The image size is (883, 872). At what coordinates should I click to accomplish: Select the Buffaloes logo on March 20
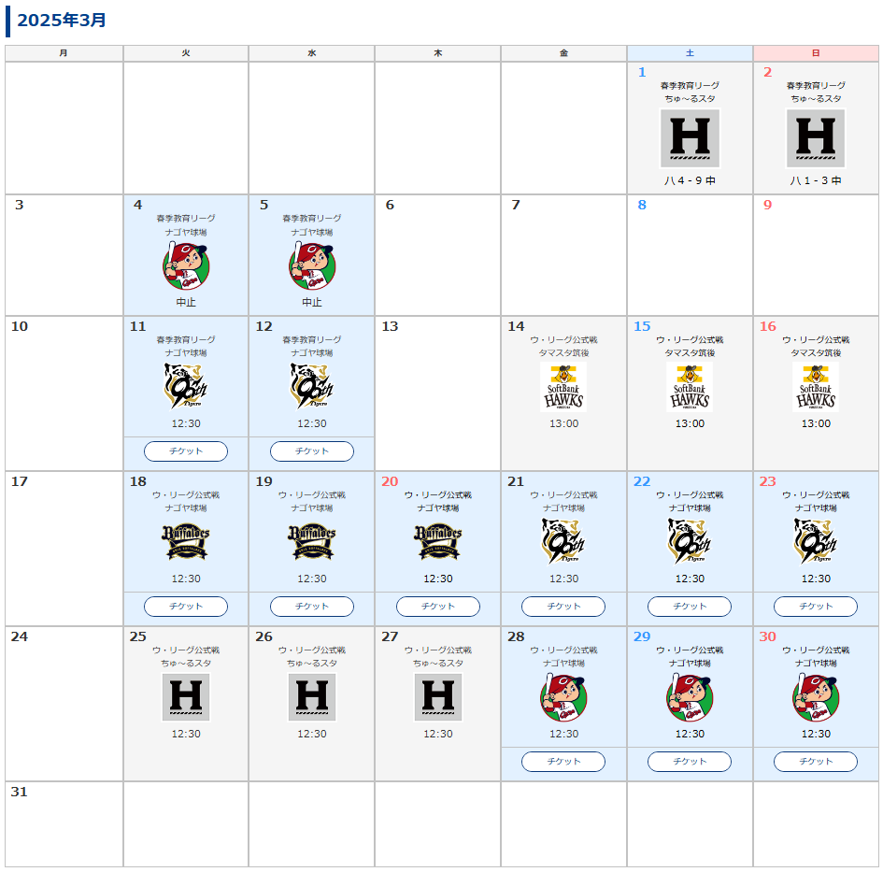pyautogui.click(x=438, y=542)
